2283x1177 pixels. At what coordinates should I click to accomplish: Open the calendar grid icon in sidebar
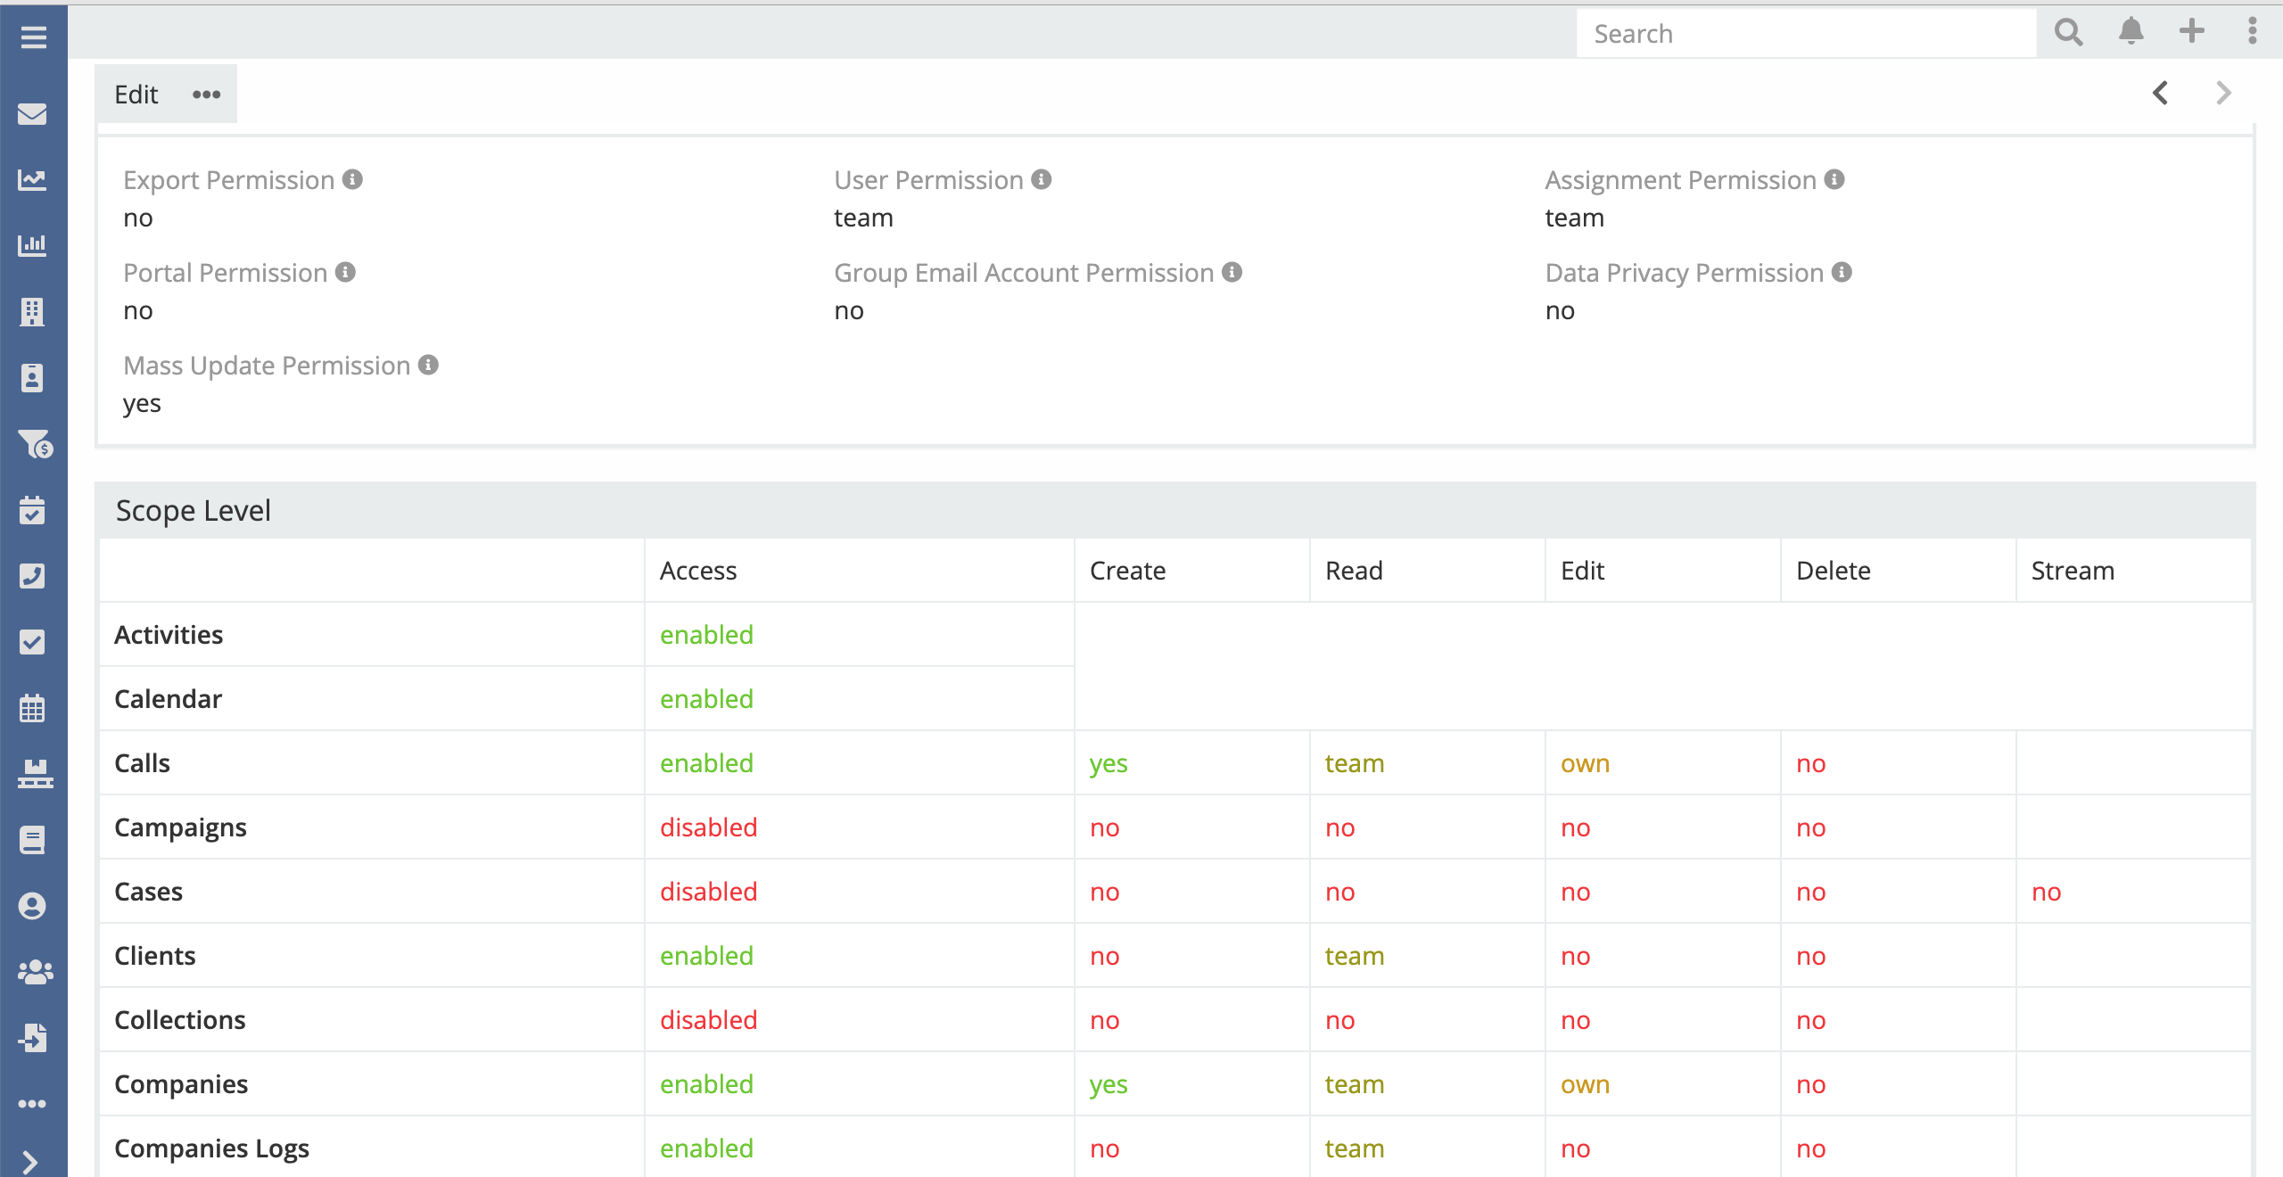coord(33,709)
